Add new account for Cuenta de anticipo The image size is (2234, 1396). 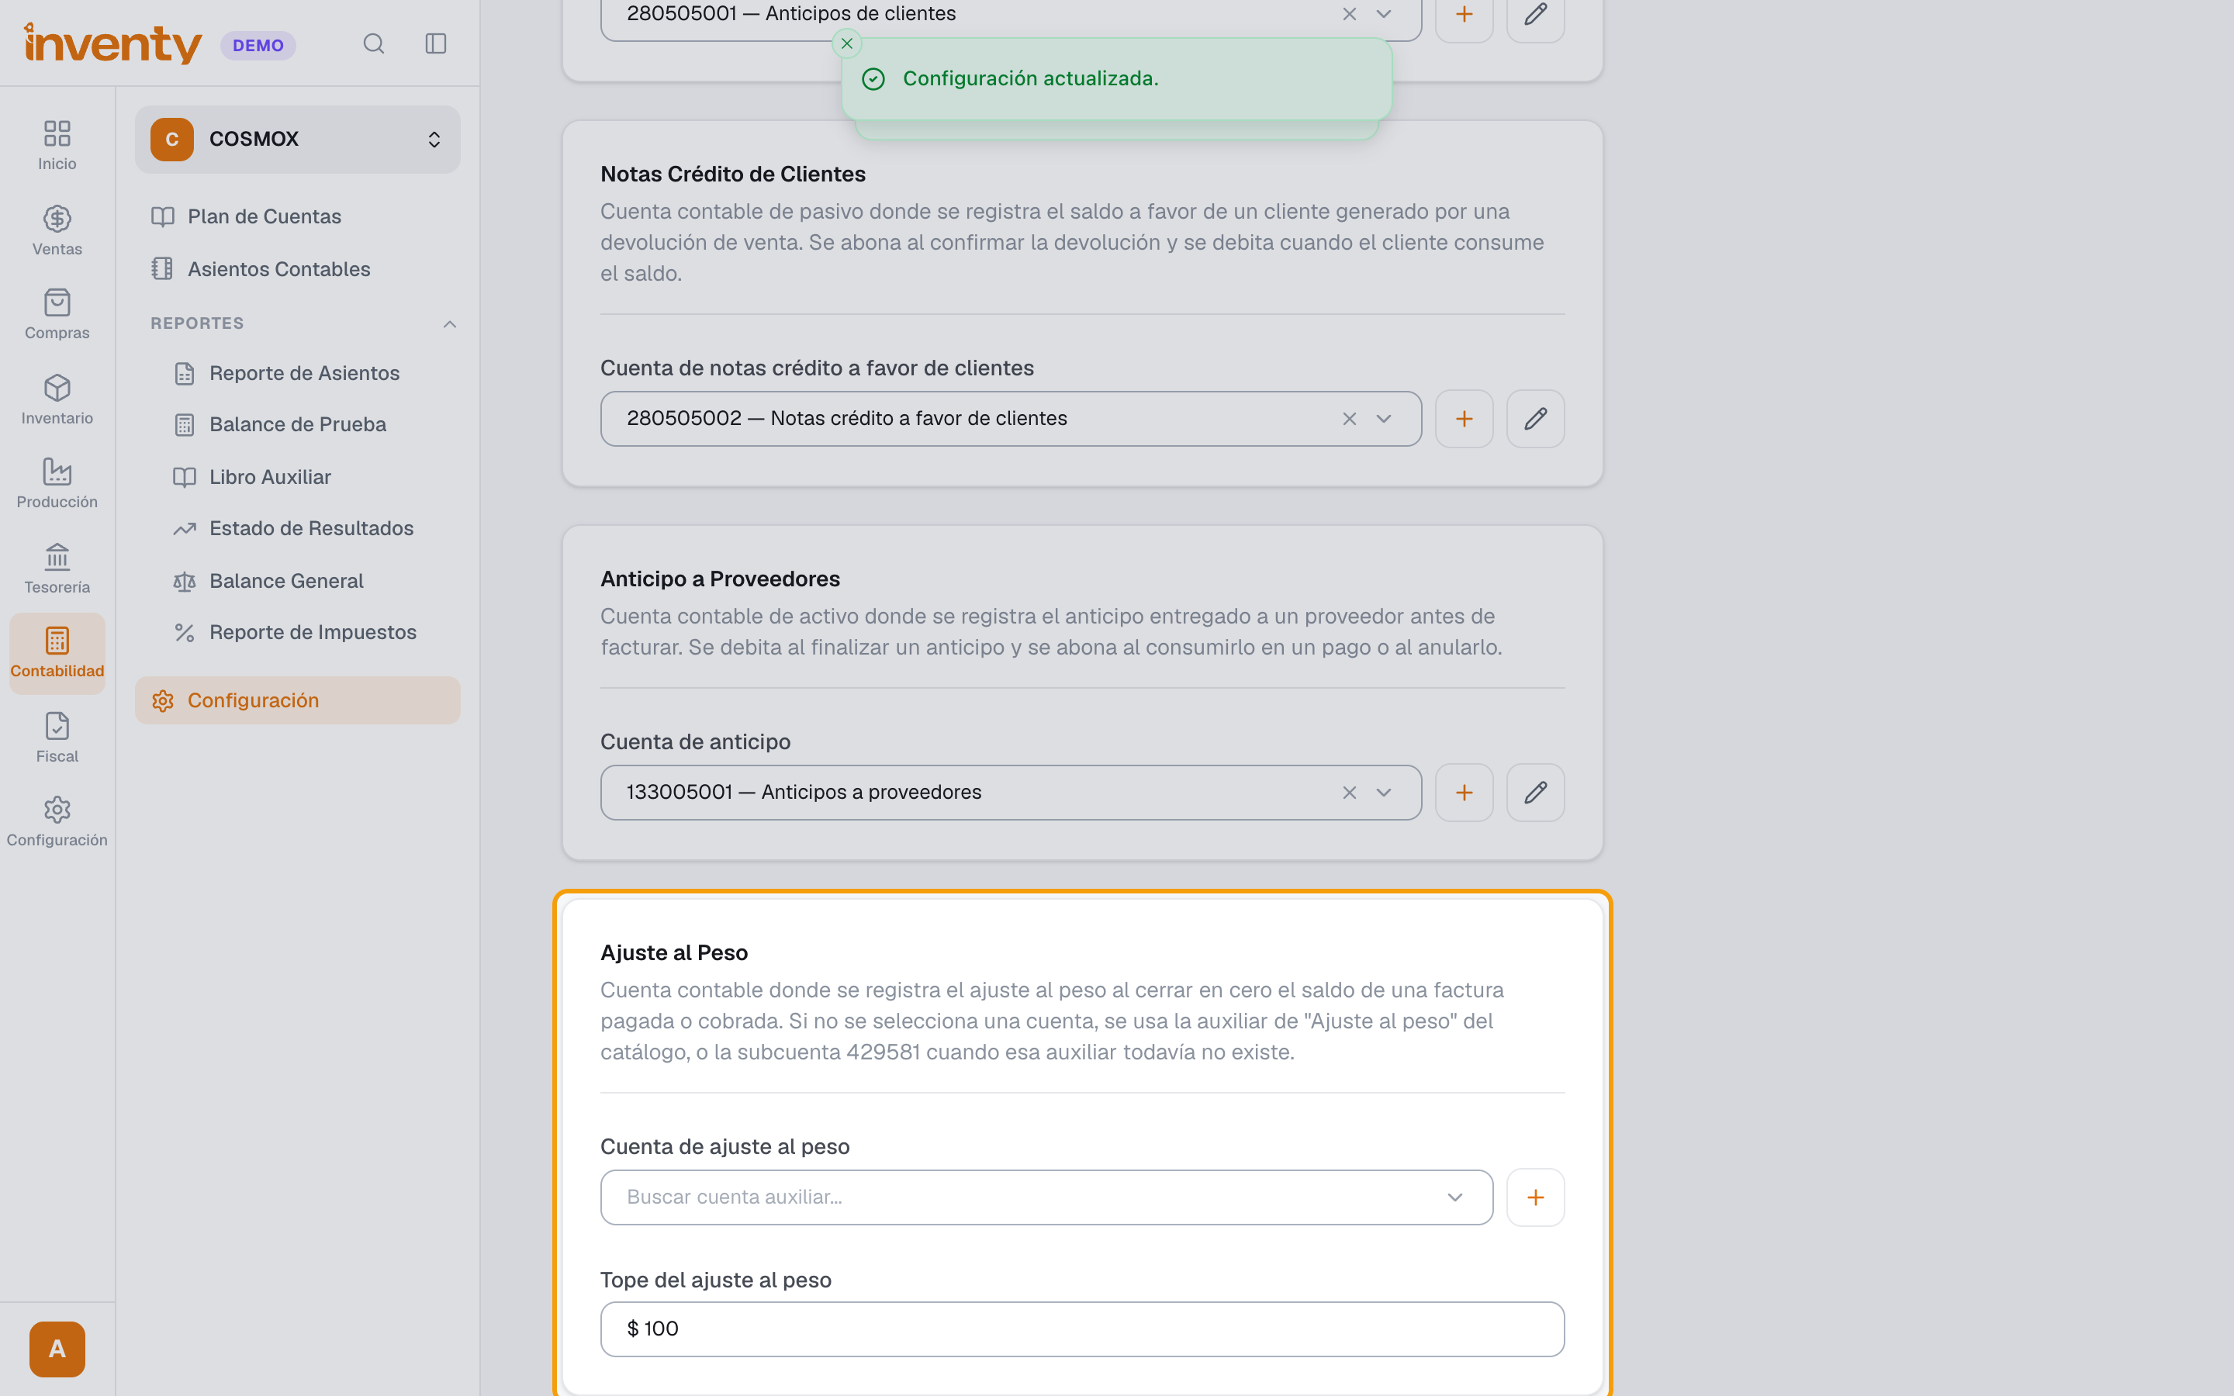pos(1464,792)
